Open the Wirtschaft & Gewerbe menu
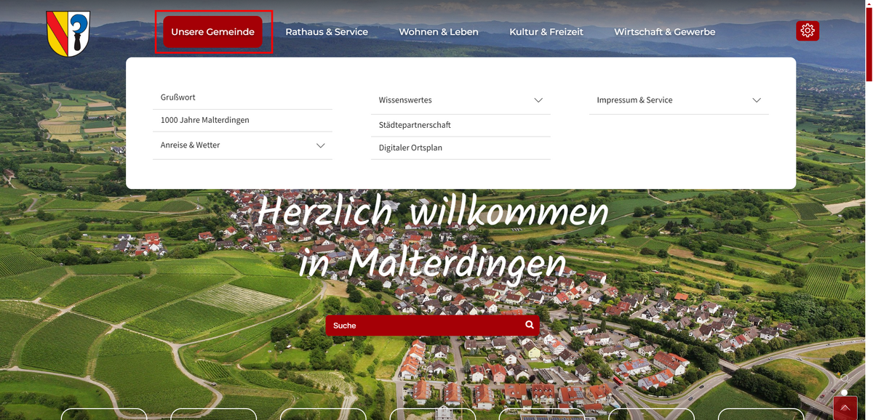Image resolution: width=873 pixels, height=420 pixels. 664,32
